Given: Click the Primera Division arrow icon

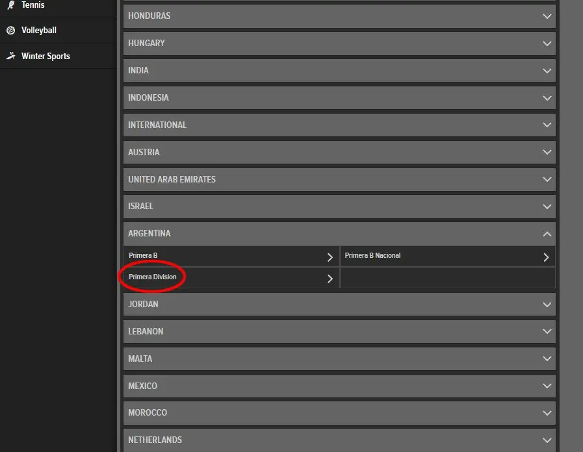Looking at the screenshot, I should click(330, 279).
